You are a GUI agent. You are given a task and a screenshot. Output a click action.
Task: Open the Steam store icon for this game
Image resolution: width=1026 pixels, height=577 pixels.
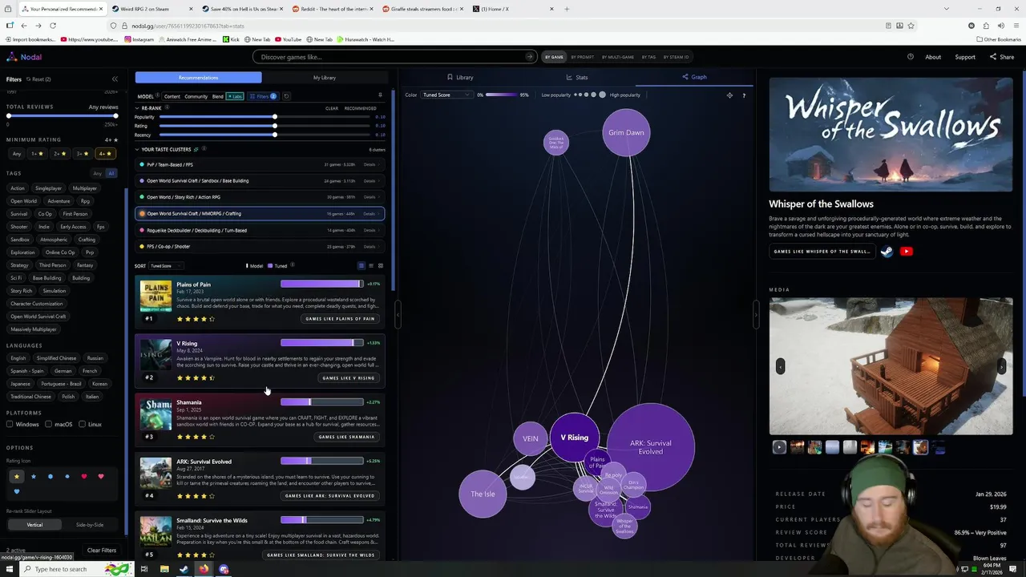click(x=887, y=252)
